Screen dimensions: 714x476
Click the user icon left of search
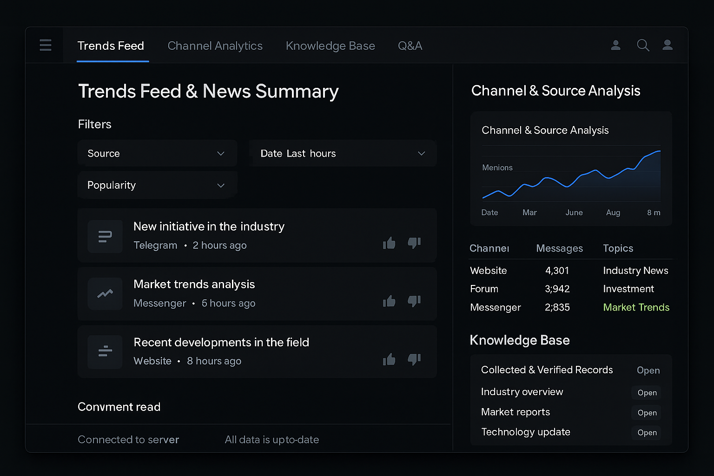pyautogui.click(x=615, y=45)
